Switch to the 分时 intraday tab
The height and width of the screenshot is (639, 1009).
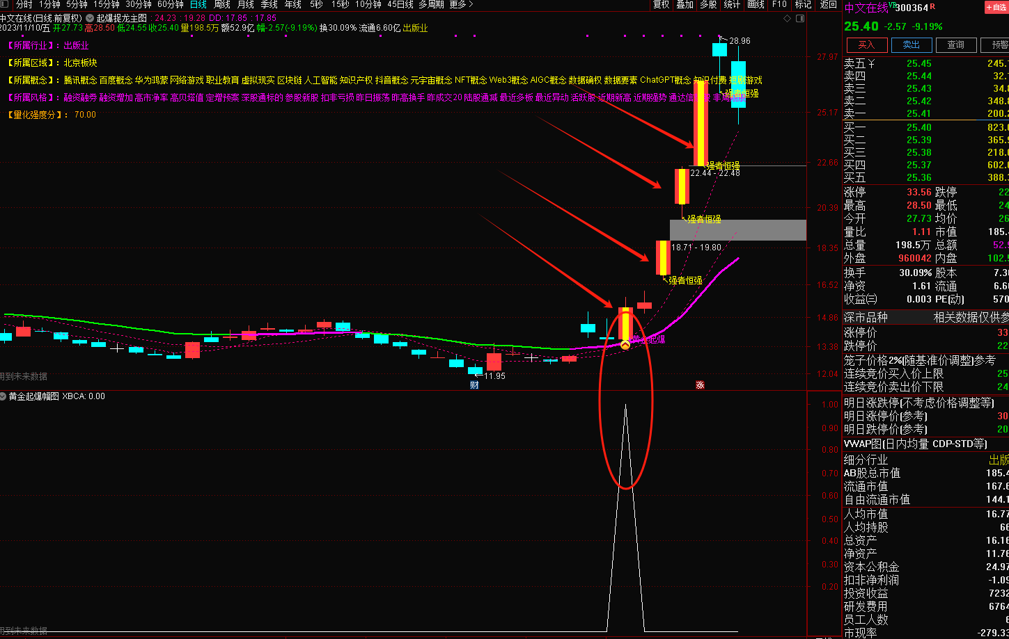(x=24, y=4)
